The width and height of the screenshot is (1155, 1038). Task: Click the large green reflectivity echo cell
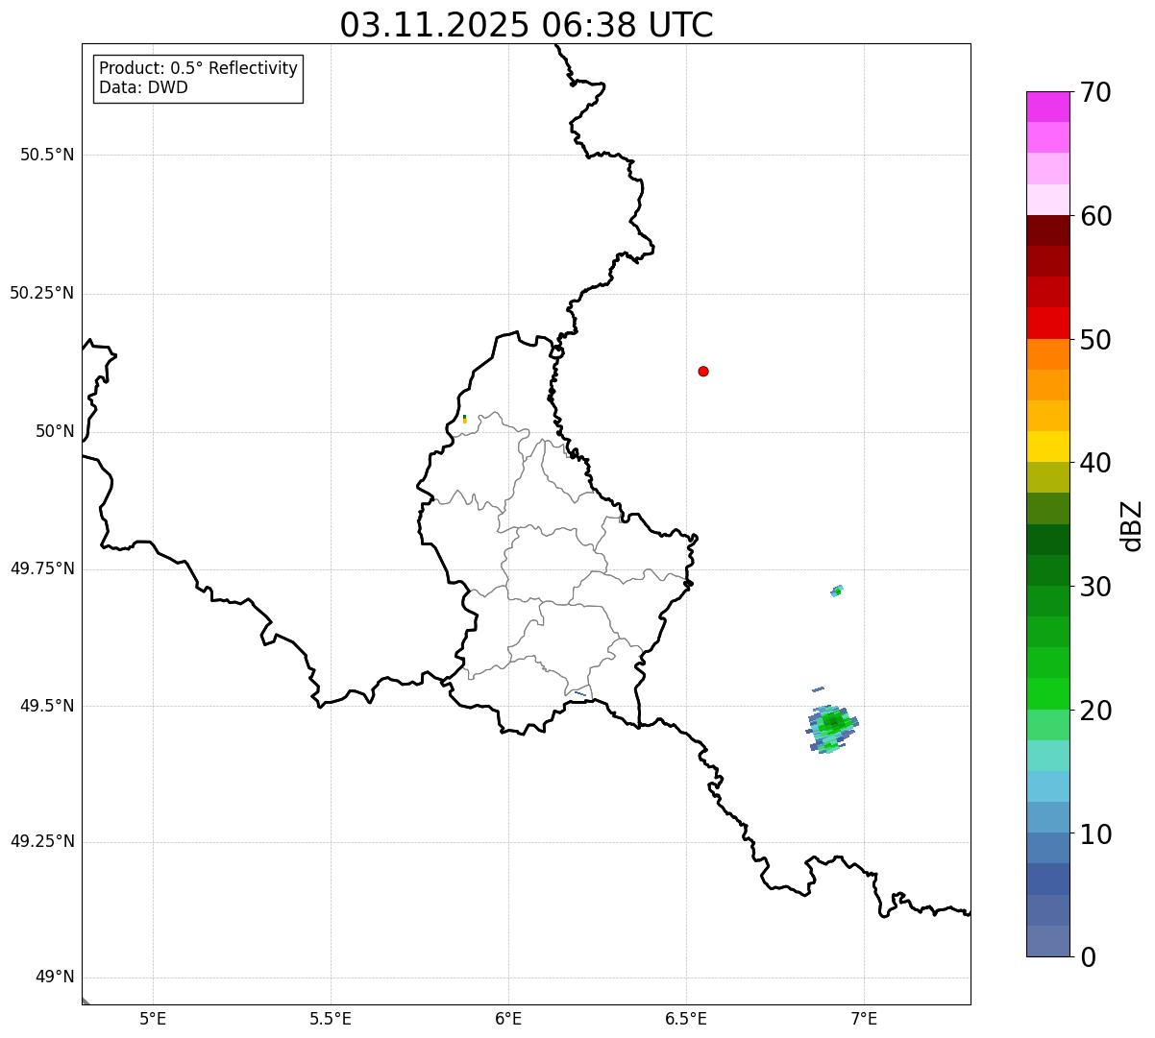tap(831, 728)
